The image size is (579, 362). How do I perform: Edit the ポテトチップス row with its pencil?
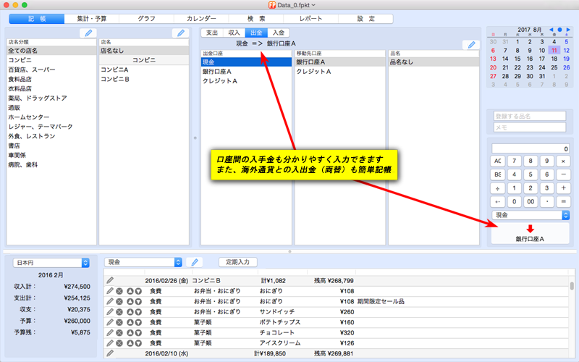click(110, 322)
